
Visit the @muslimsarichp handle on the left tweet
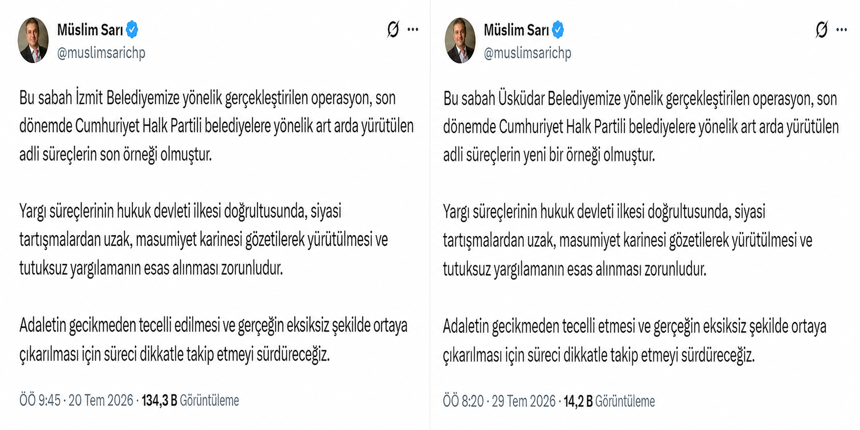(x=101, y=53)
